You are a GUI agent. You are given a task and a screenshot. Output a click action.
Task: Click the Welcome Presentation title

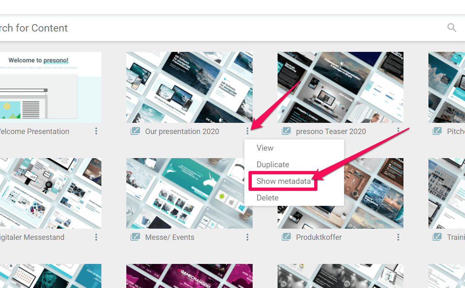click(x=34, y=132)
